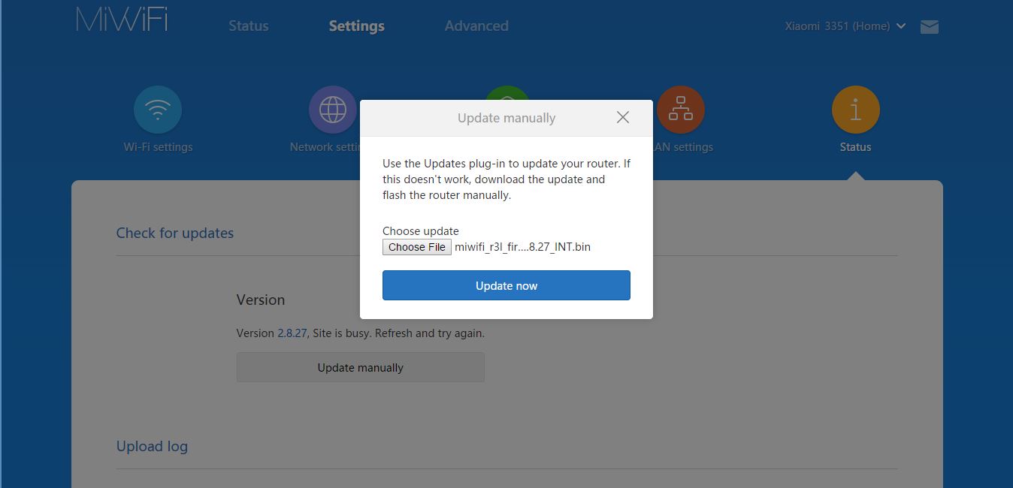Click the selected firmware file name
The width and height of the screenshot is (1013, 488).
click(522, 247)
